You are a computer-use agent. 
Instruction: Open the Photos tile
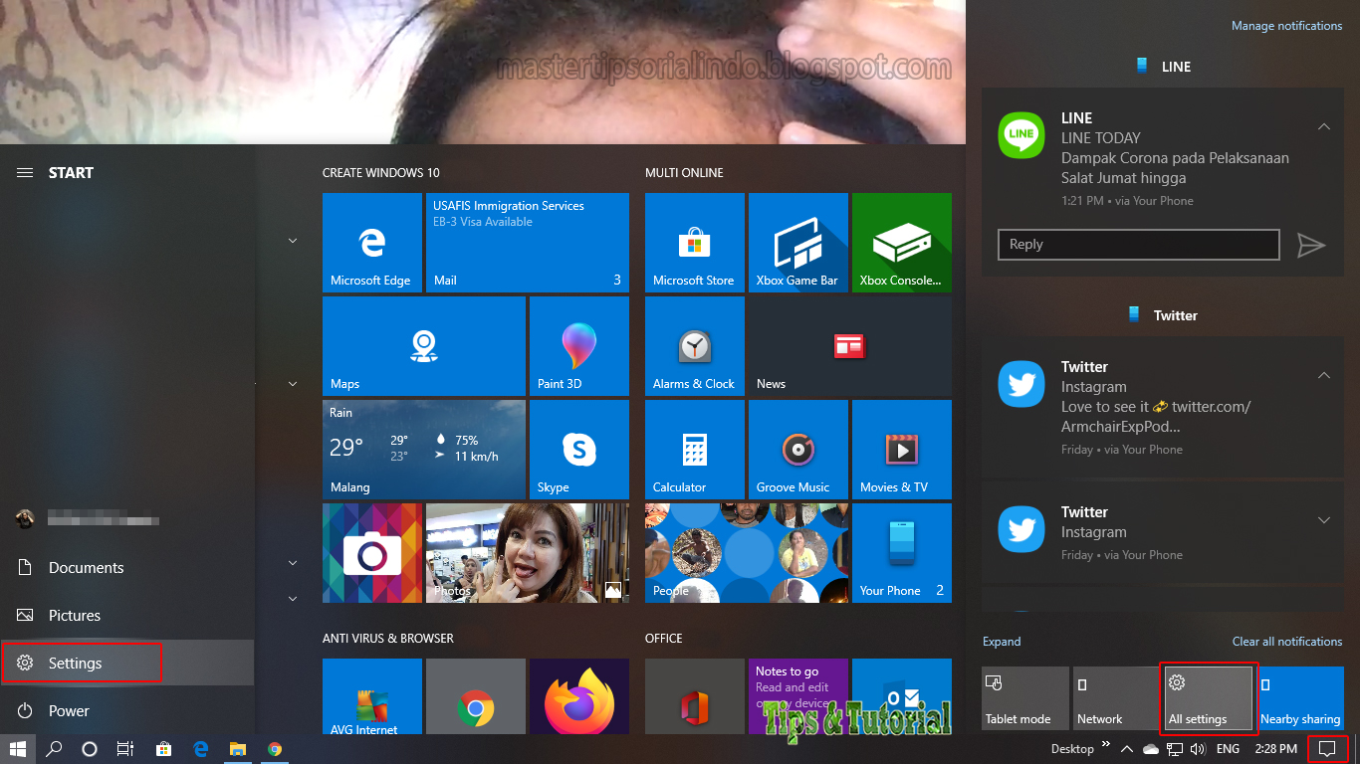(x=528, y=552)
